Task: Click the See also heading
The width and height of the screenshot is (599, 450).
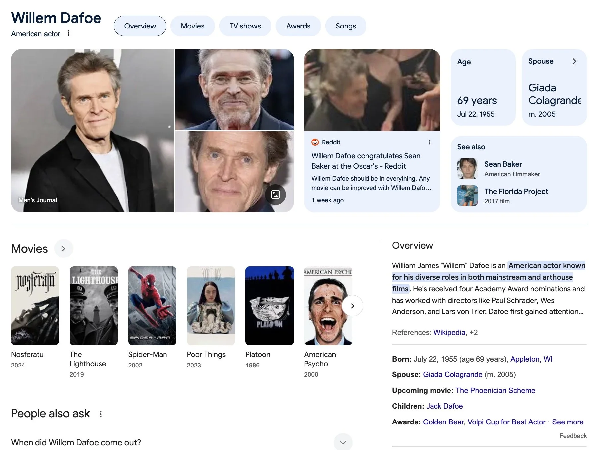Action: (x=471, y=147)
